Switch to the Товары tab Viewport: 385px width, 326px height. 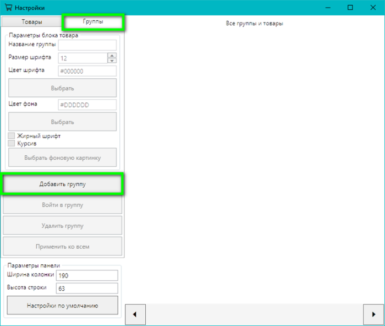[x=32, y=22]
